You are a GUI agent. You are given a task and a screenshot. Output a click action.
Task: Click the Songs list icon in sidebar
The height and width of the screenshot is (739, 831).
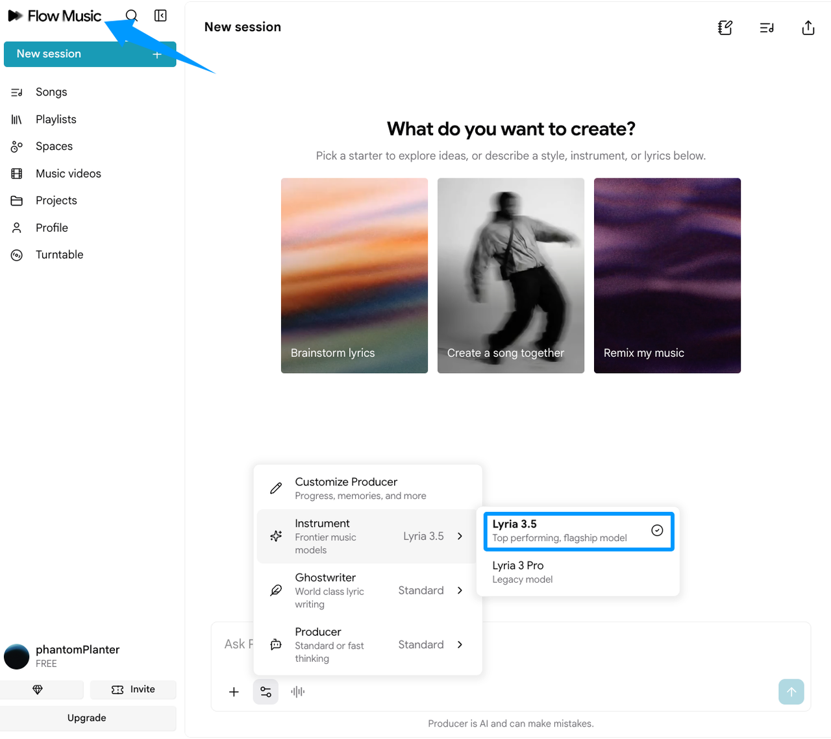(17, 92)
